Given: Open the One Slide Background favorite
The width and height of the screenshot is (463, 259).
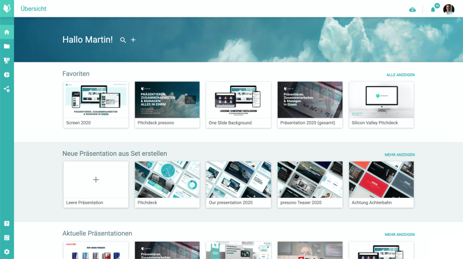Looking at the screenshot, I should (238, 105).
